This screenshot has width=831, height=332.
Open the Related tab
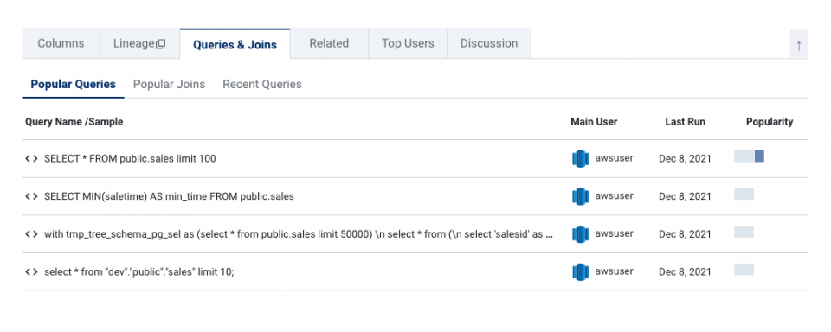click(329, 43)
